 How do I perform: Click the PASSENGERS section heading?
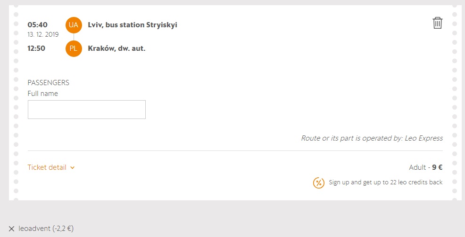tap(49, 83)
